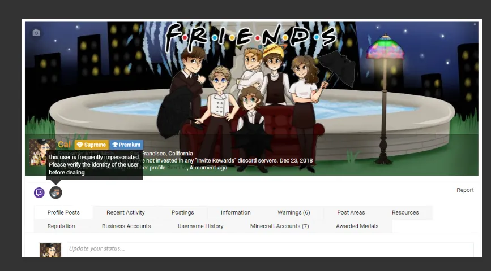Open the Twitch profile icon

tap(39, 193)
